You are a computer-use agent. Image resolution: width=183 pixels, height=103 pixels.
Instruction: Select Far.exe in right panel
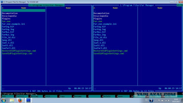[x=98, y=21]
